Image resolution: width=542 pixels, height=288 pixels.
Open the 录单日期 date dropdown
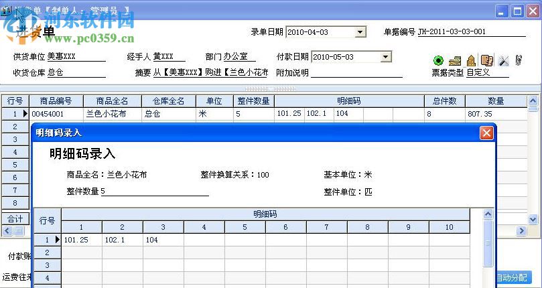click(x=360, y=32)
